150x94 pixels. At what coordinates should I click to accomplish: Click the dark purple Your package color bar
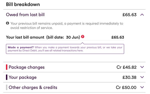pos(6,77)
